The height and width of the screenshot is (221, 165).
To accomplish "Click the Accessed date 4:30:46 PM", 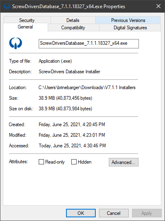I will click(72, 146).
